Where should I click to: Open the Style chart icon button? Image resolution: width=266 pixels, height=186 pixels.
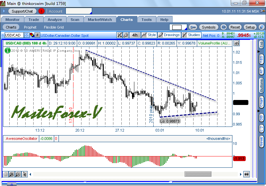[149, 35]
